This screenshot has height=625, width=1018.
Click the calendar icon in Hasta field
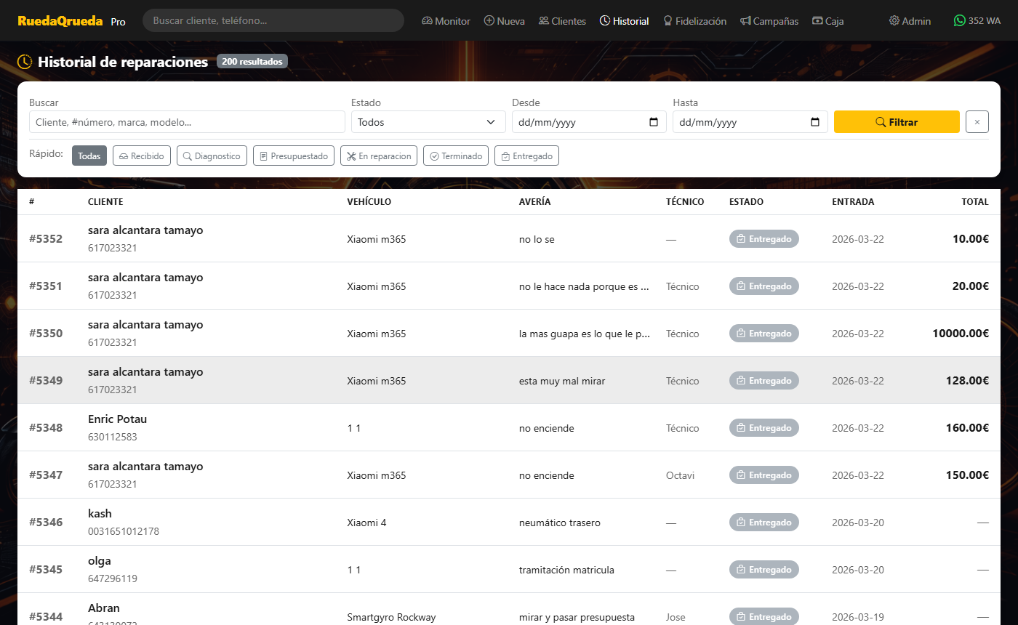[x=815, y=122]
